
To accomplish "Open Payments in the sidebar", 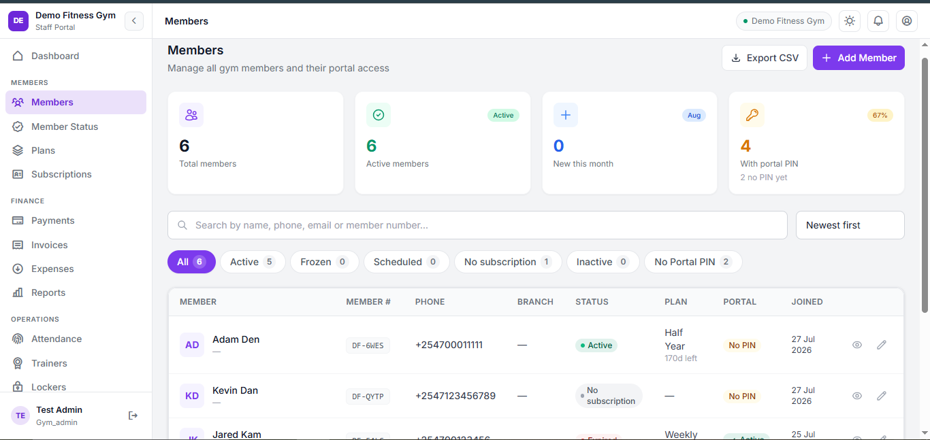I will [76, 220].
